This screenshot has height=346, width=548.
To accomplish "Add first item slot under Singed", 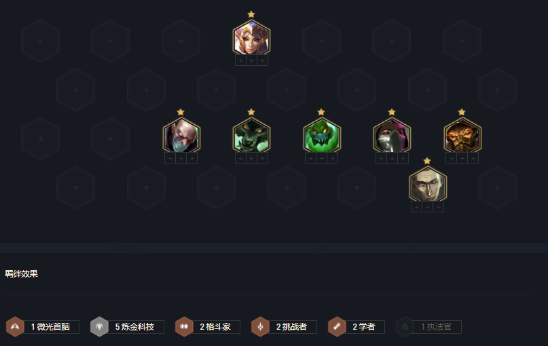I will [x=170, y=158].
